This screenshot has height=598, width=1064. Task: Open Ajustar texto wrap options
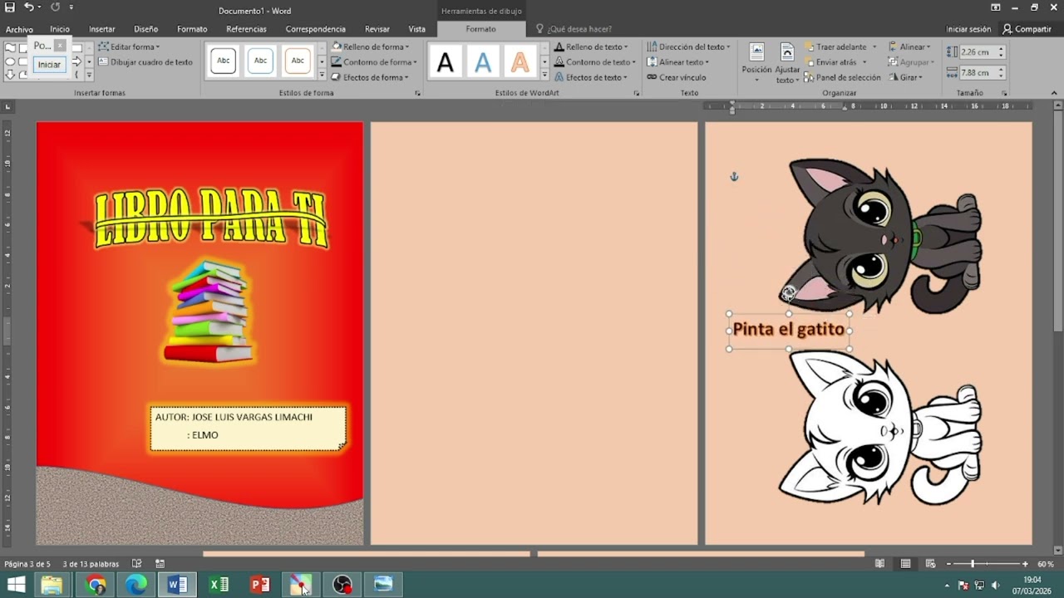[x=787, y=64]
